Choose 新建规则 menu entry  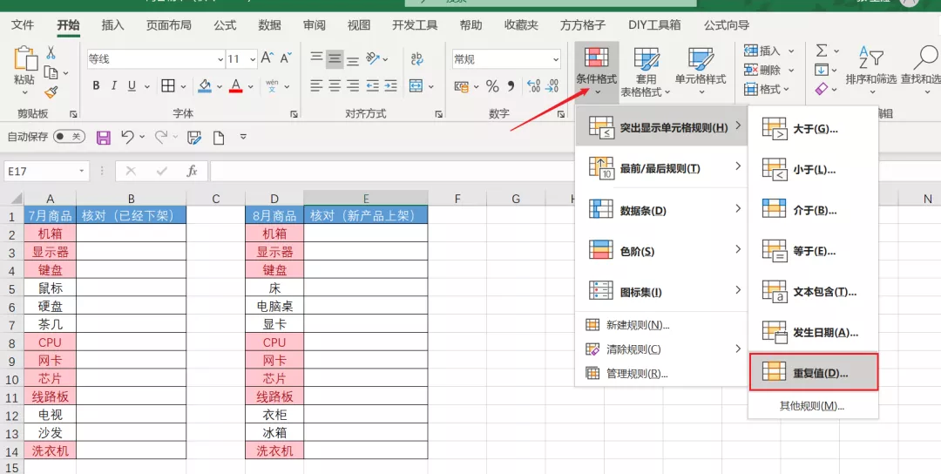pos(661,325)
